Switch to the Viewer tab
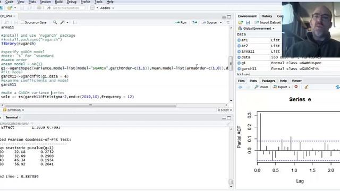Viewport: 340px width, 191px height. [296, 81]
